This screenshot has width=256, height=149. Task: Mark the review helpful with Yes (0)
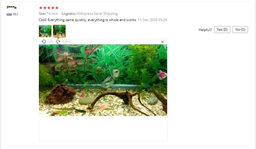[222, 30]
